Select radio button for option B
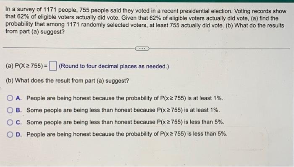Viewport: 294px width, 167px height. [x=10, y=110]
